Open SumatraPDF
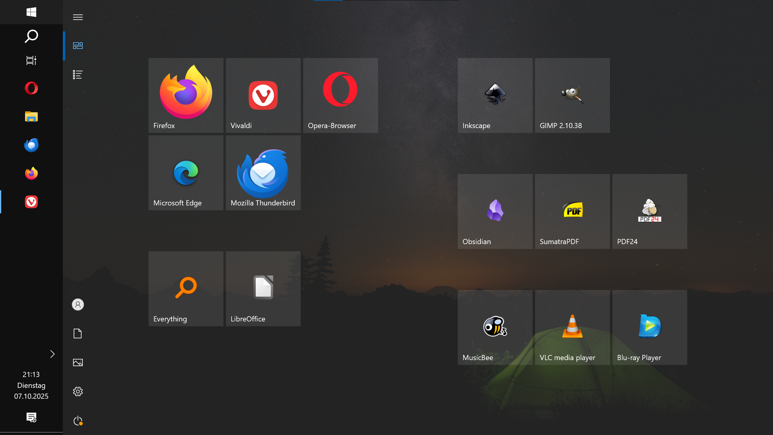Viewport: 773px width, 435px height. point(572,211)
